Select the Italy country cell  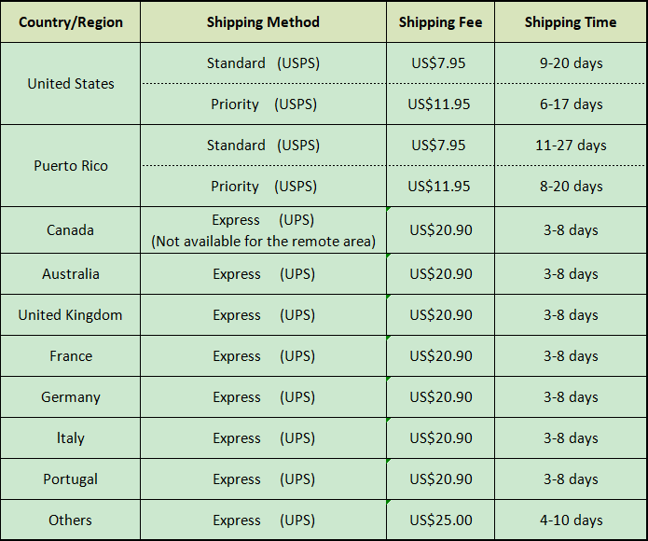70,438
